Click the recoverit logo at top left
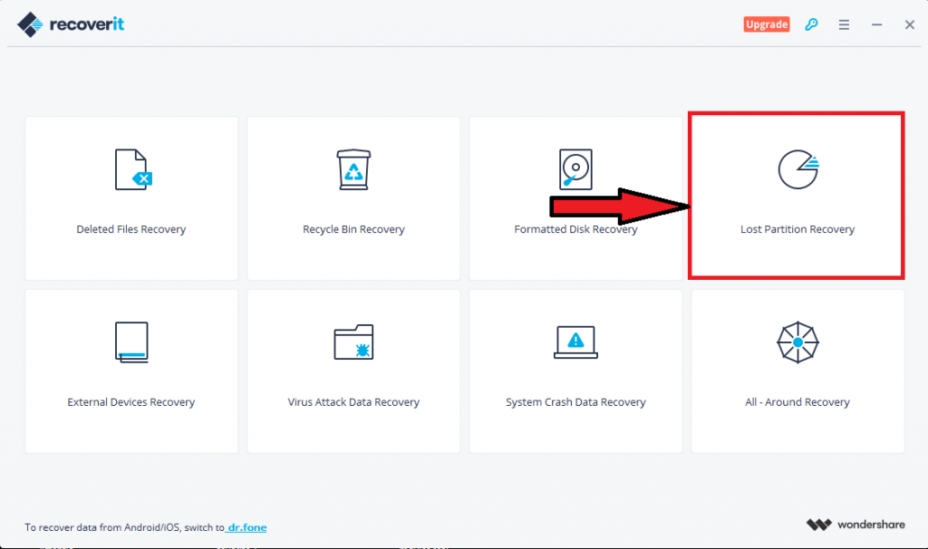 71,24
